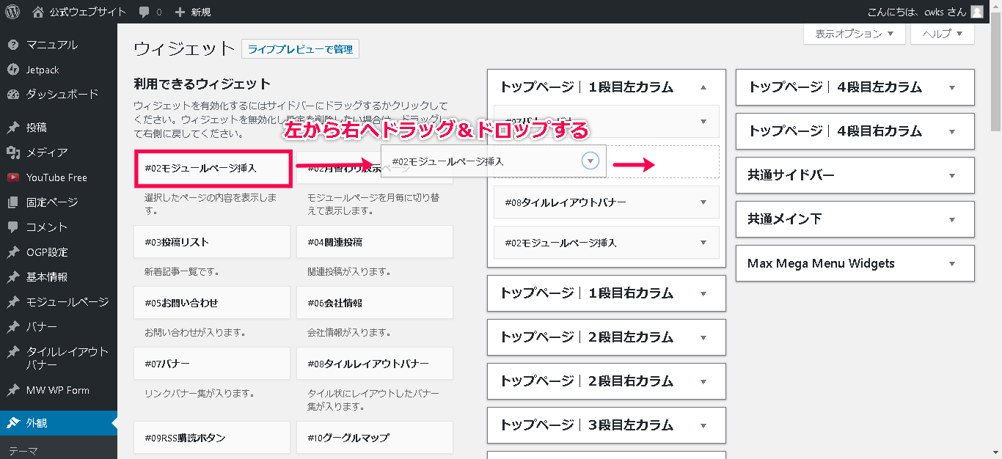The height and width of the screenshot is (459, 1002).
Task: Collapse the トップページ｜1段目左カラム panel
Action: click(703, 87)
